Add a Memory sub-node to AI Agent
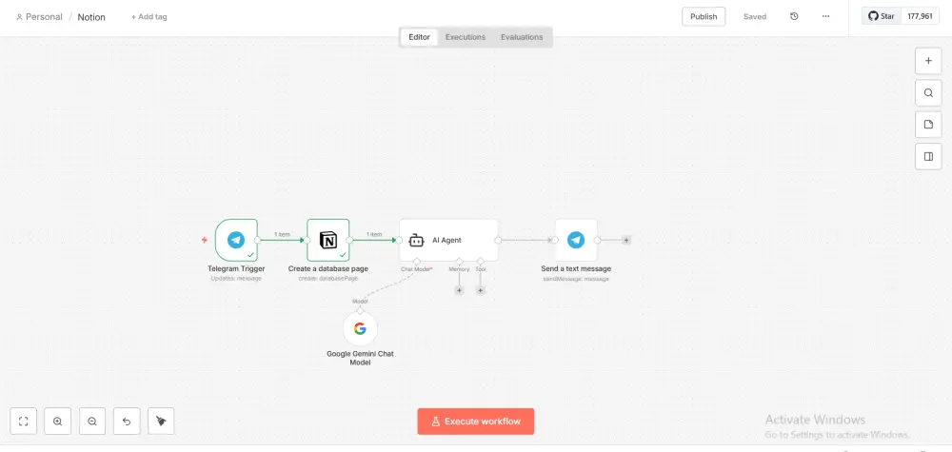The image size is (952, 452). (x=459, y=289)
